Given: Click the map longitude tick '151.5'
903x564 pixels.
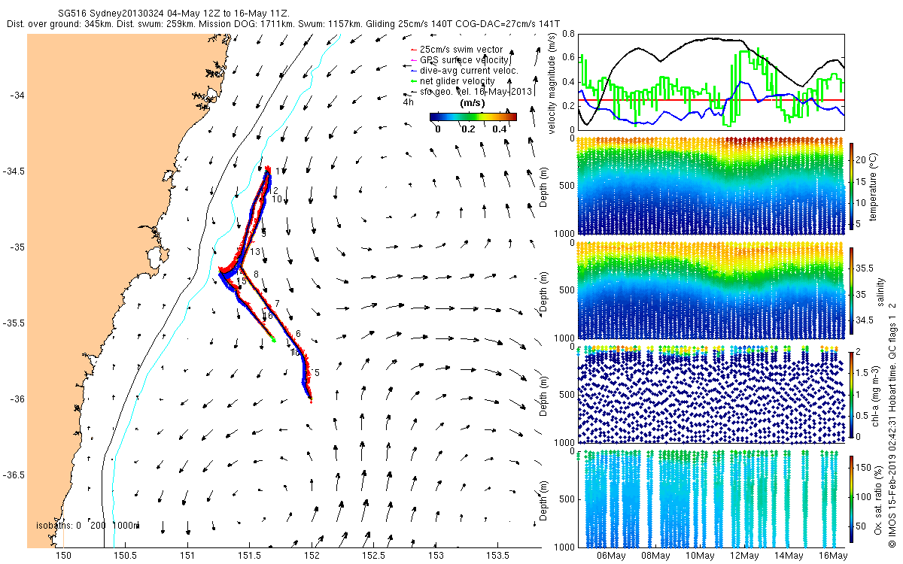Looking at the screenshot, I should click(x=250, y=556).
